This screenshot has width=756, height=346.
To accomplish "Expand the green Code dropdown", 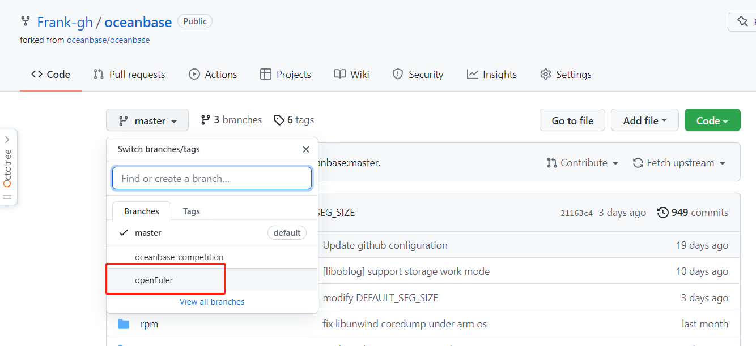I will pyautogui.click(x=712, y=120).
